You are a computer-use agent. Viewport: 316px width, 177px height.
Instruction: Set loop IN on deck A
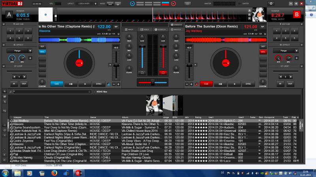(x=14, y=84)
